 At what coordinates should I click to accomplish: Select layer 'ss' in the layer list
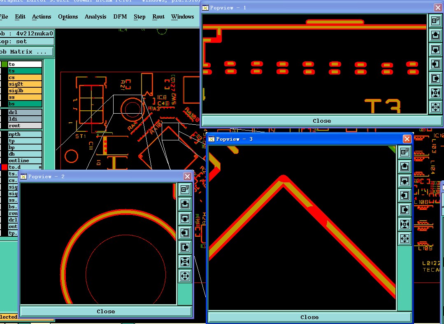25,97
